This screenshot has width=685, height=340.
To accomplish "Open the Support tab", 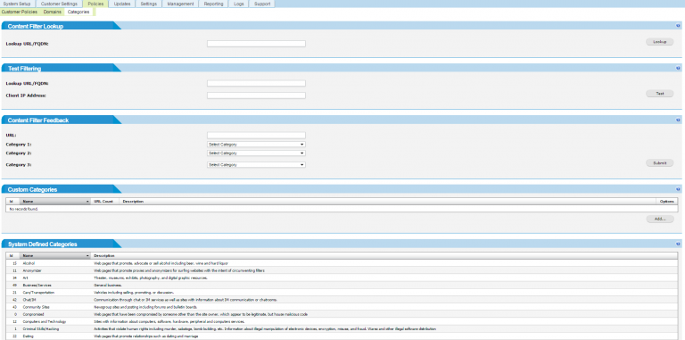I will click(262, 4).
